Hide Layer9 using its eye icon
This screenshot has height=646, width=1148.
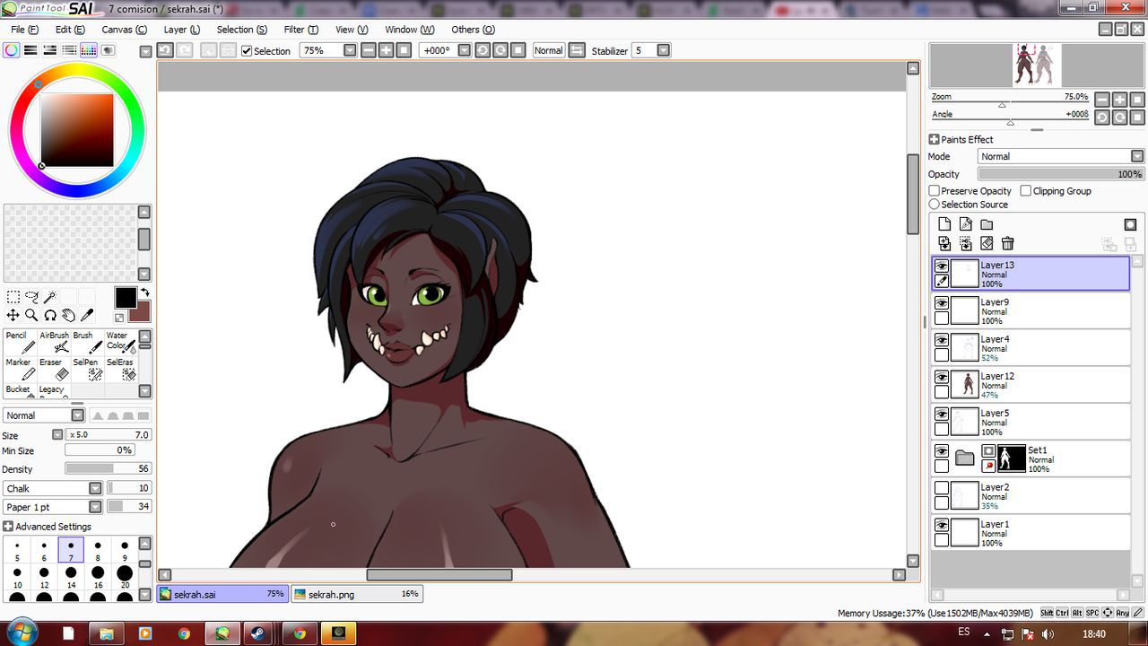[x=941, y=303]
